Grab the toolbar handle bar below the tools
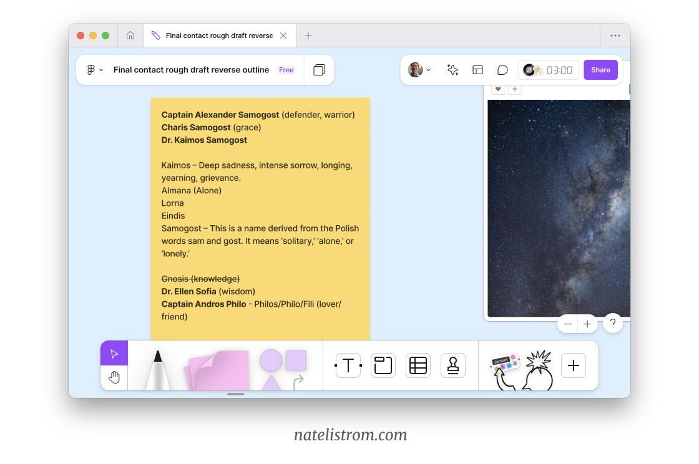Image resolution: width=699 pixels, height=464 pixels. [235, 394]
